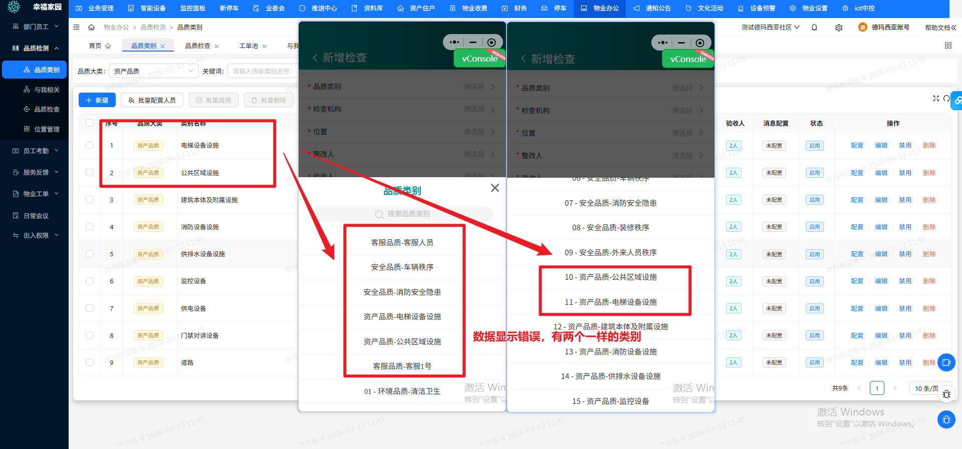The height and width of the screenshot is (449, 962).
Task: Check the box for row 消防设备设施
Action: [89, 227]
